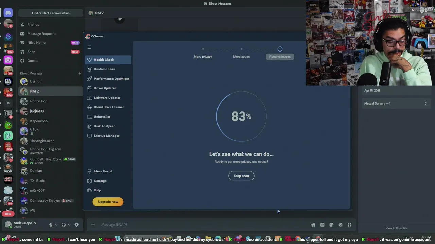Screen dimensions: 435x244
Task: Open the b3ck direct message
Action: tap(50, 131)
